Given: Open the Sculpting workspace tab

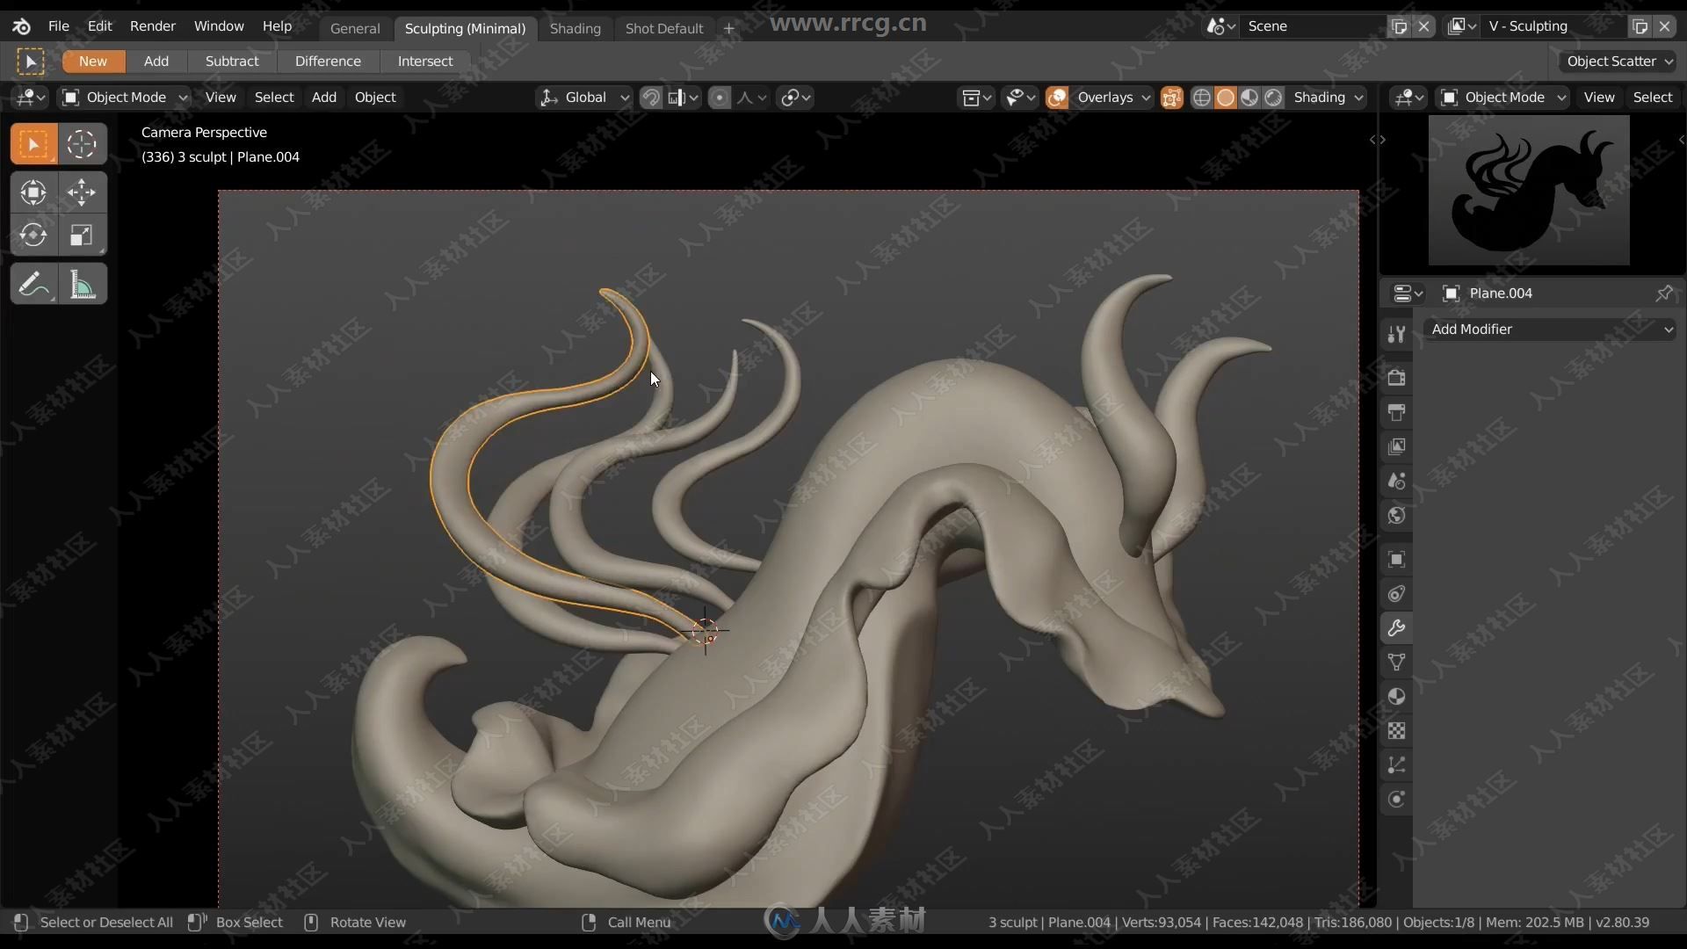Looking at the screenshot, I should pyautogui.click(x=466, y=25).
